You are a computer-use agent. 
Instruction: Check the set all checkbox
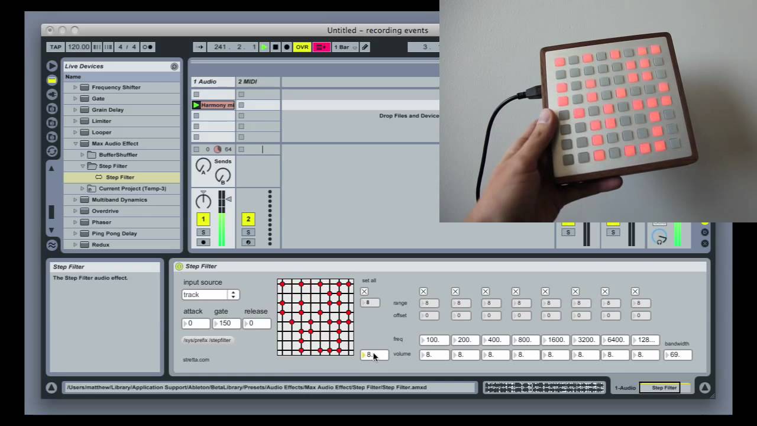point(364,292)
